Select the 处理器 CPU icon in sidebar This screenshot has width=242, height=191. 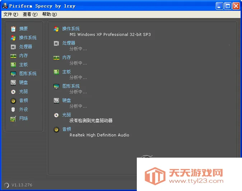tap(13, 47)
